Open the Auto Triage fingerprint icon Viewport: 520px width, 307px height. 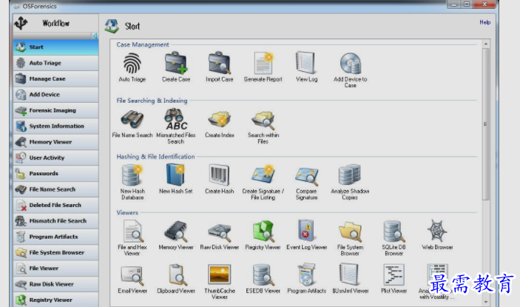tap(132, 63)
